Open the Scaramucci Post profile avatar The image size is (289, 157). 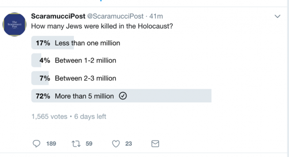point(14,25)
